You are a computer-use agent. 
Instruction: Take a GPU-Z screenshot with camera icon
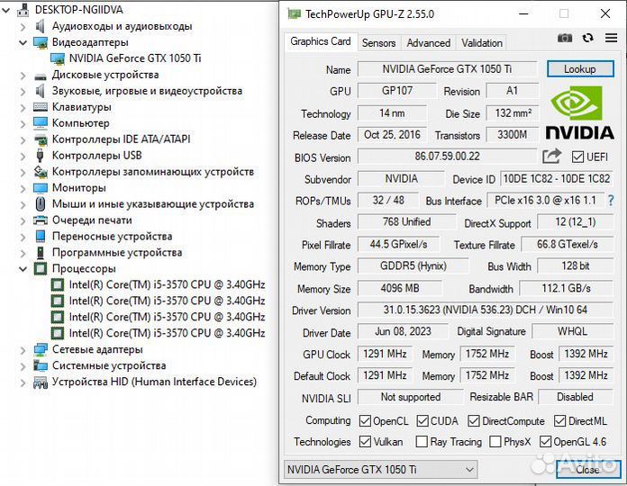pyautogui.click(x=565, y=38)
